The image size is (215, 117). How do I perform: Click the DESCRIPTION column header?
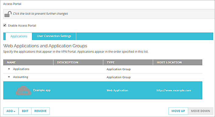78,62
